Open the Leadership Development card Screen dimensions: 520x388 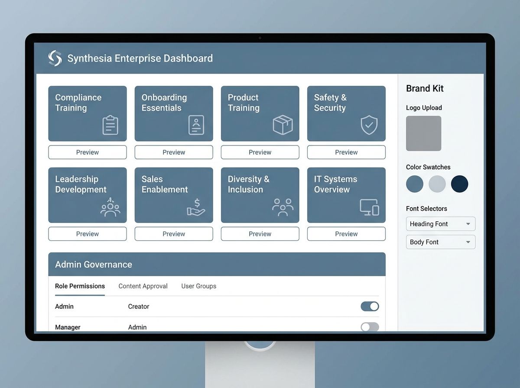pos(88,195)
